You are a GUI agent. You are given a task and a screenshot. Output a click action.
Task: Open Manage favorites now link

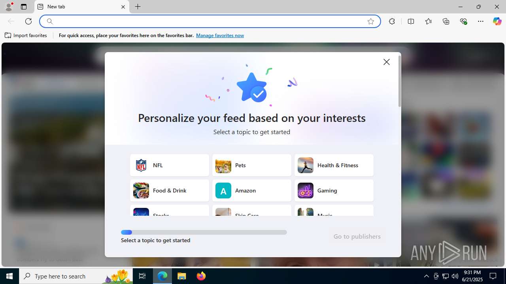(x=220, y=35)
